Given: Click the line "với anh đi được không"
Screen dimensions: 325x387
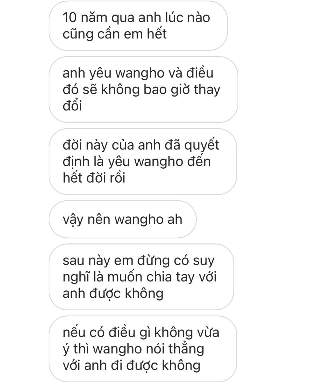Looking at the screenshot, I should 131,365.
